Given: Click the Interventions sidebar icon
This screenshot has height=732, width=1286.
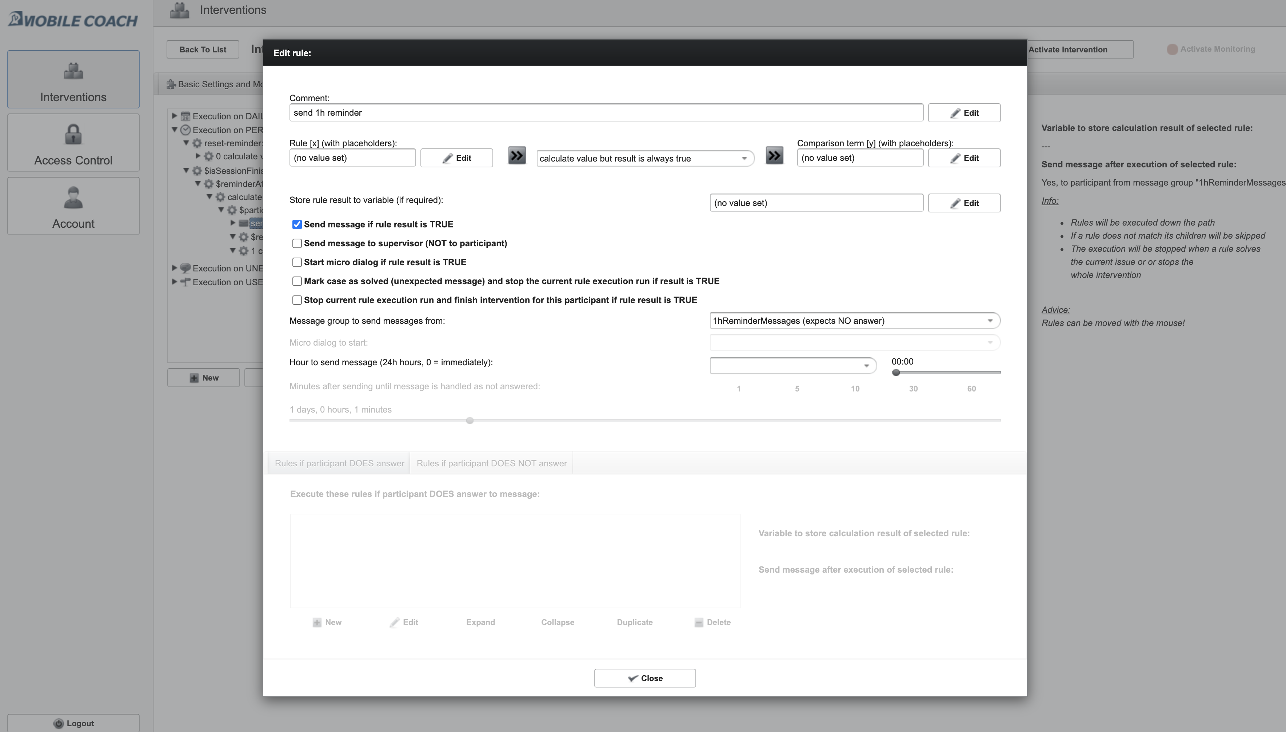Looking at the screenshot, I should [x=73, y=71].
